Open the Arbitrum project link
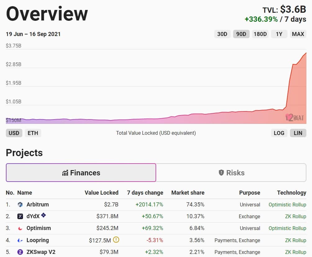This screenshot has height=257, width=312. [38, 205]
